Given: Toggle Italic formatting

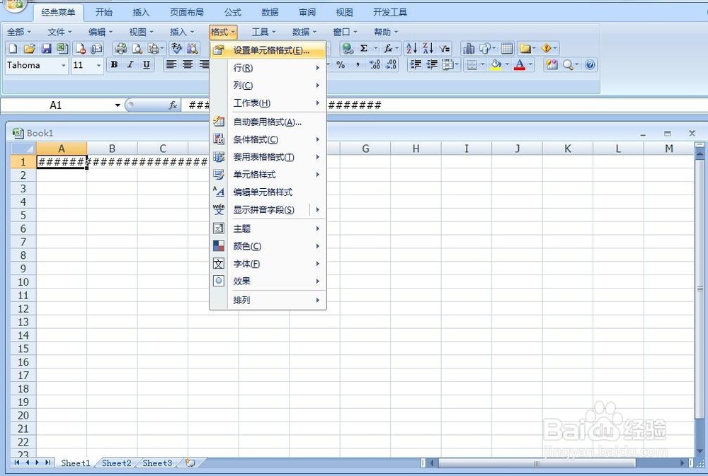Looking at the screenshot, I should pyautogui.click(x=130, y=65).
